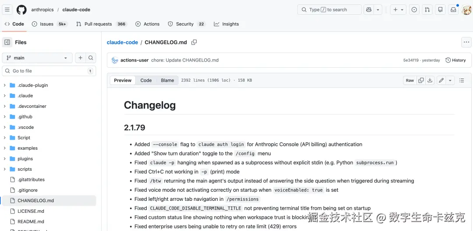
Task: Switch to the Code tab
Action: point(14,24)
